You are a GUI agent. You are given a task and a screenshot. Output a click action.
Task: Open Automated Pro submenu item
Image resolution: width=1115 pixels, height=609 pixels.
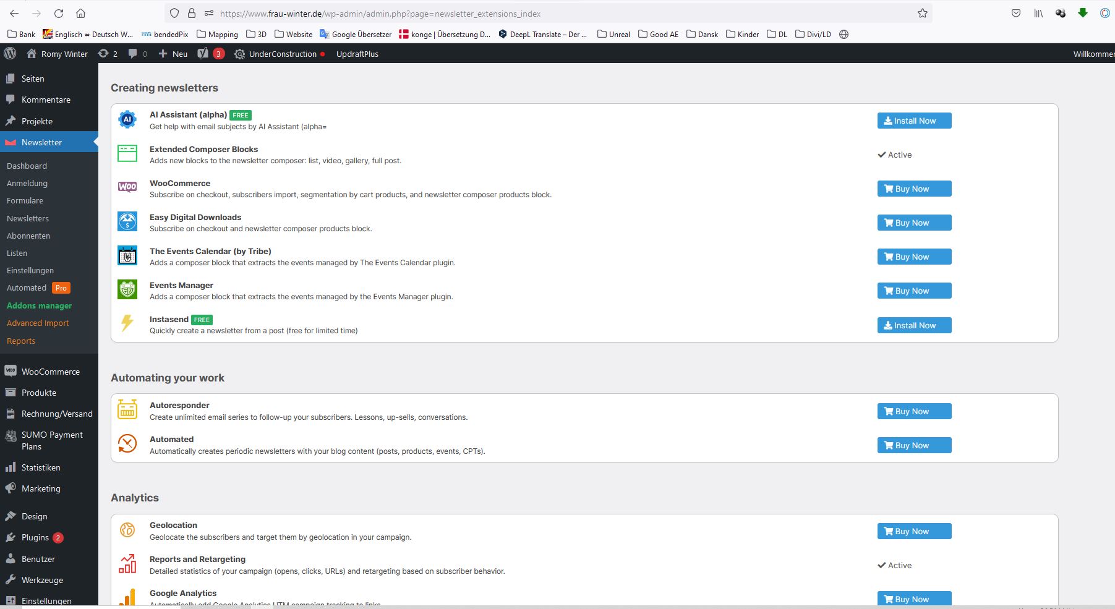pos(38,287)
